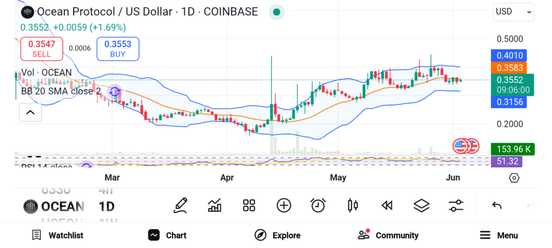The width and height of the screenshot is (552, 248).
Task: Open the four-squares layout grid icon
Action: pos(249,206)
